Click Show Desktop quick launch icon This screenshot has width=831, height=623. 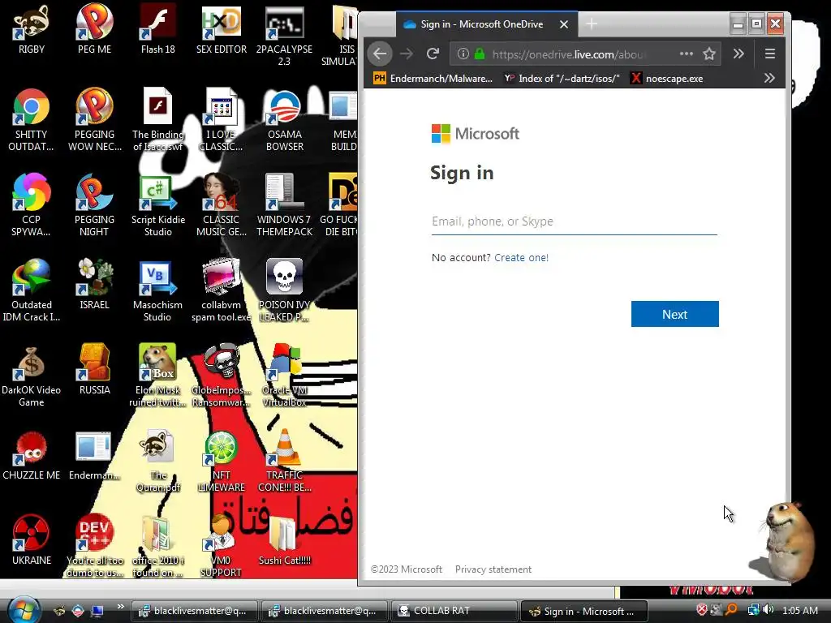coord(97,610)
